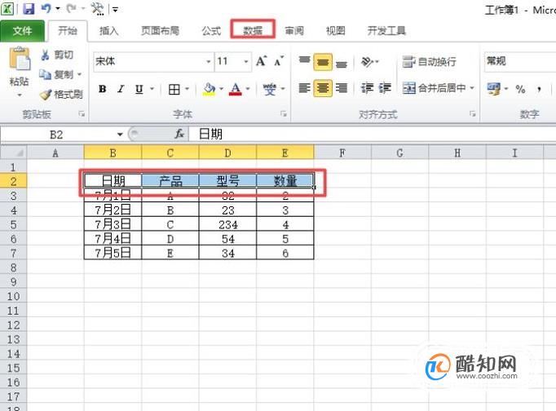Apply the red font color A

pyautogui.click(x=236, y=89)
